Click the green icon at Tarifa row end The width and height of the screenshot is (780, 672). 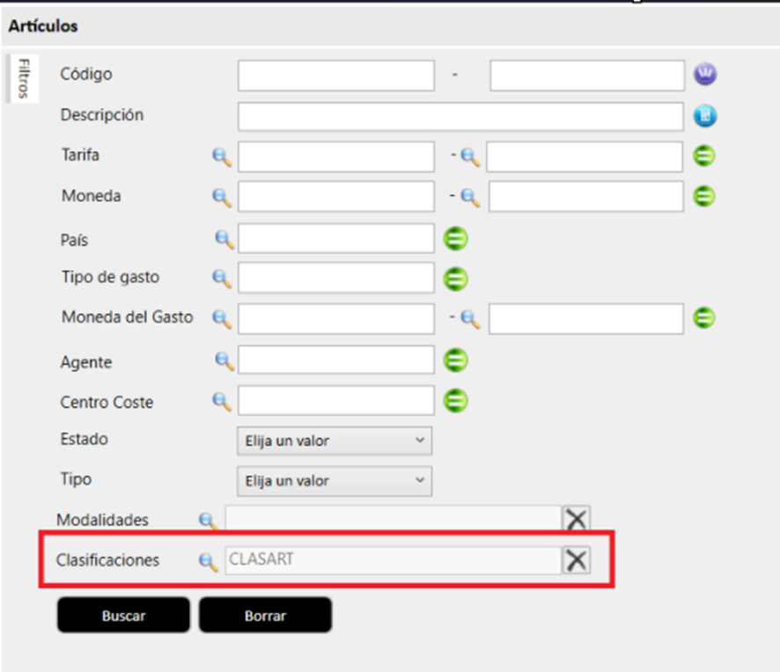point(704,156)
